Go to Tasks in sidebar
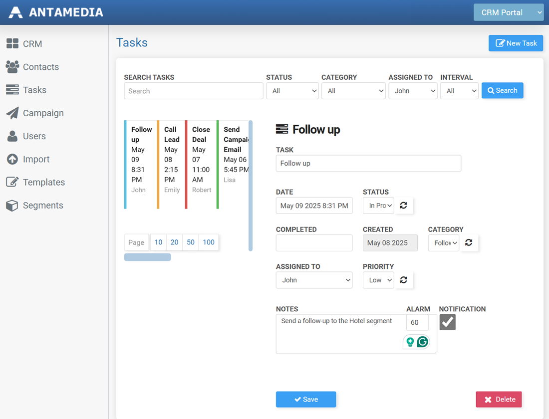 pos(34,90)
